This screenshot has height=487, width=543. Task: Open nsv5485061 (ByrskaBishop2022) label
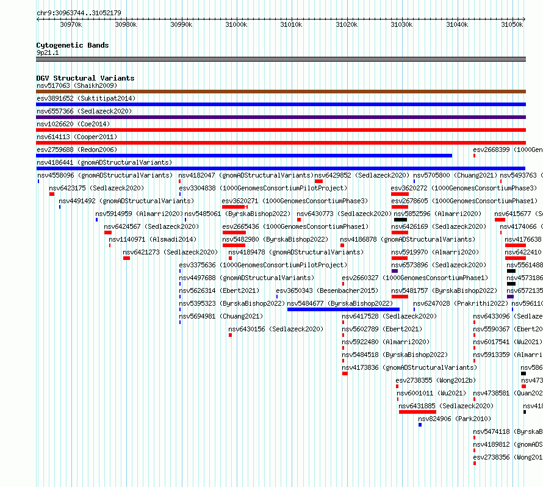[x=237, y=214]
